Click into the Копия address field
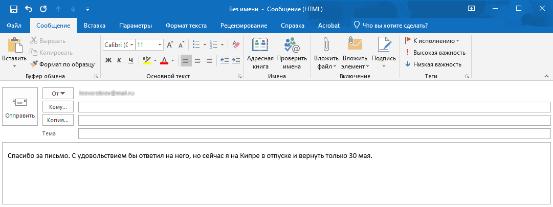 click(x=314, y=120)
